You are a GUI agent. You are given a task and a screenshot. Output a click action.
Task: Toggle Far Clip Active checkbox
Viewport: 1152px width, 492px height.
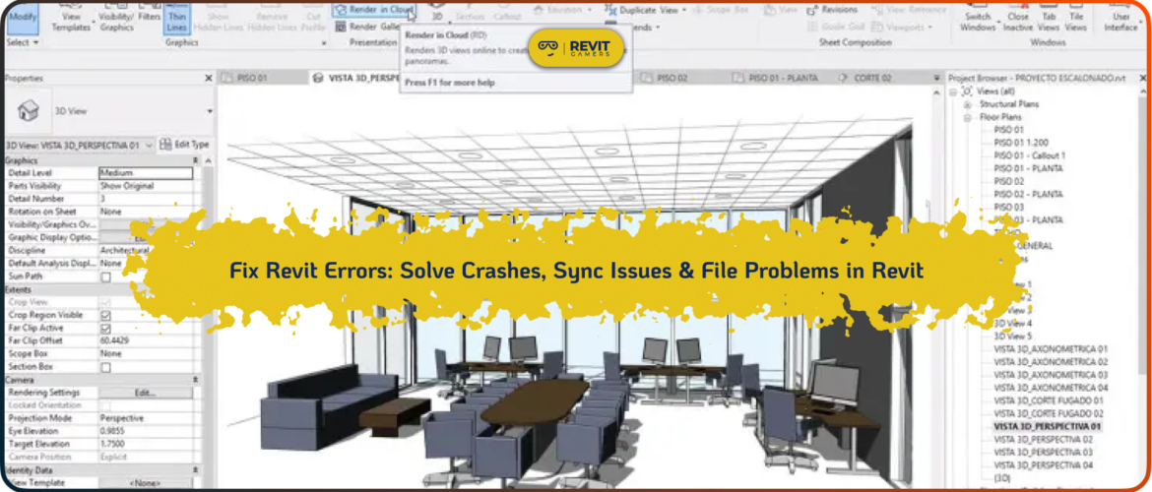105,329
